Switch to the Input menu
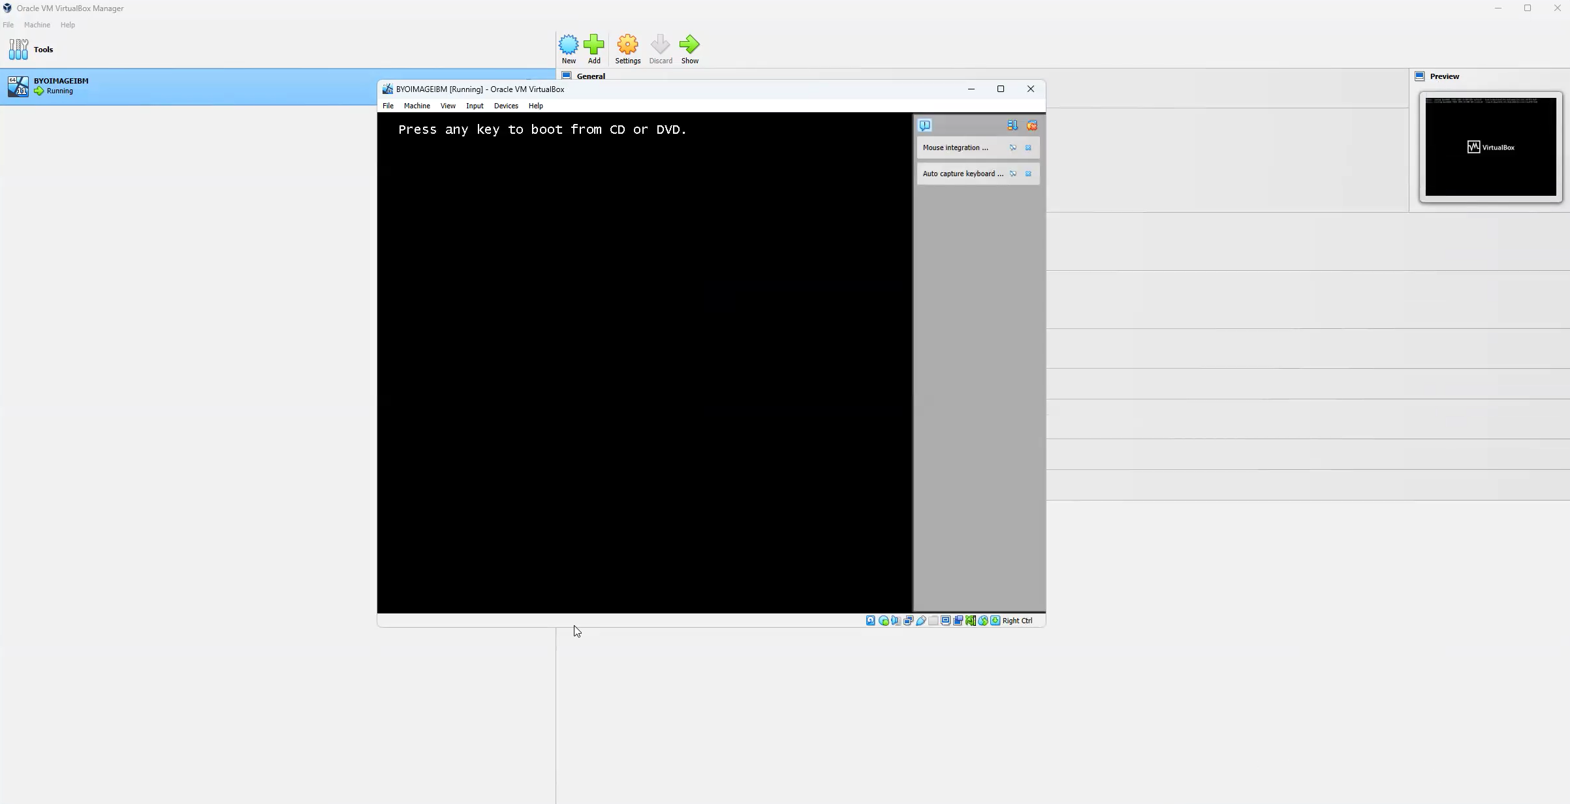The height and width of the screenshot is (804, 1570). pyautogui.click(x=475, y=106)
